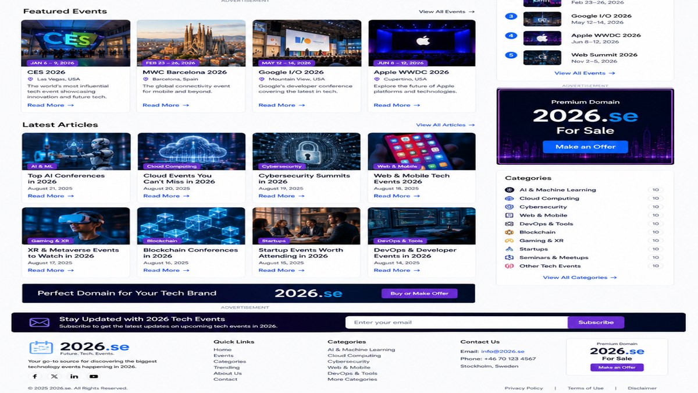
Task: Open View All Articles link
Action: coord(446,125)
